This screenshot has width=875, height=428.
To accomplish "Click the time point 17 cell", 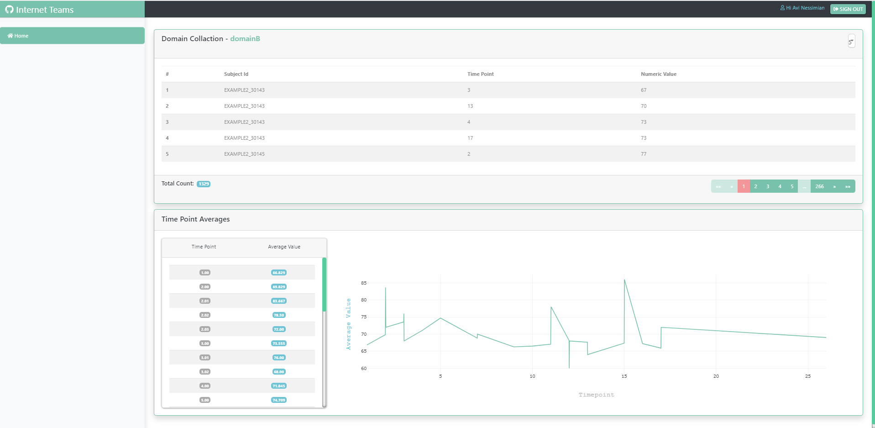I will click(470, 138).
